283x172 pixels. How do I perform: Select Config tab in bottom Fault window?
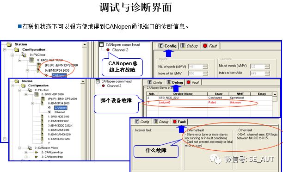[x=142, y=122]
